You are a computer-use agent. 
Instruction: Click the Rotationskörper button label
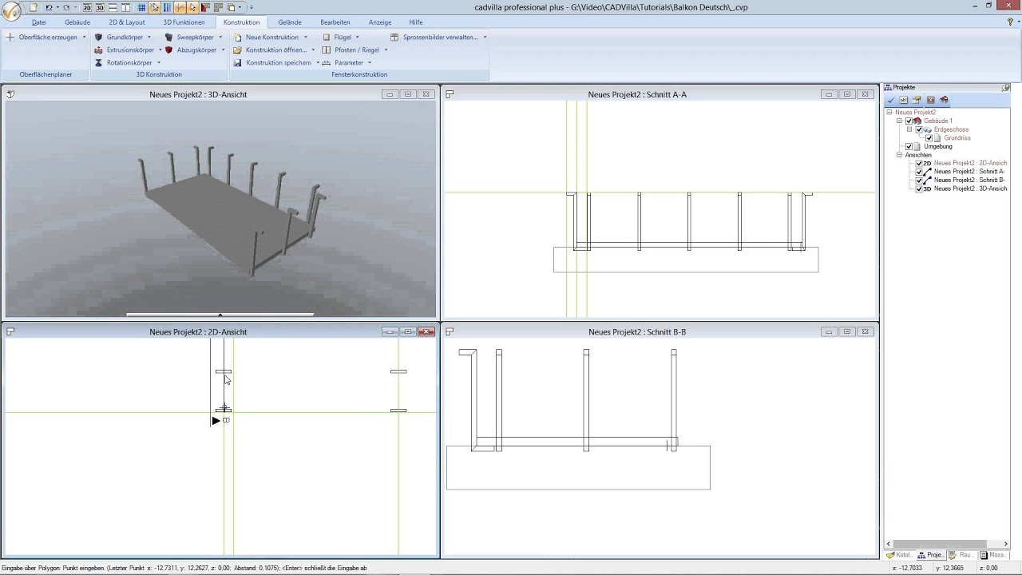point(129,63)
